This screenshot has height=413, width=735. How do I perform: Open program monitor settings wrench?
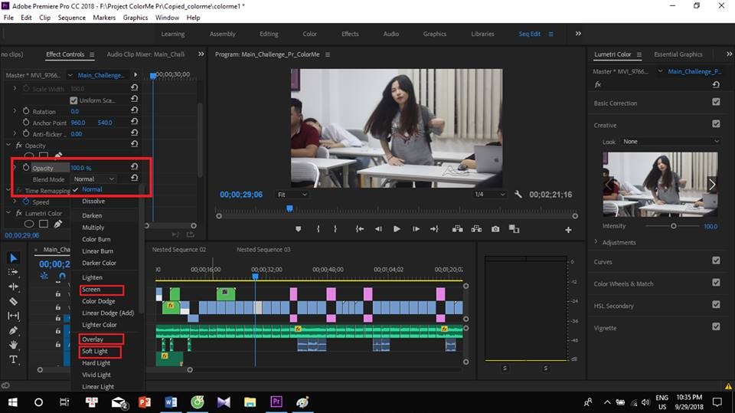tap(518, 194)
